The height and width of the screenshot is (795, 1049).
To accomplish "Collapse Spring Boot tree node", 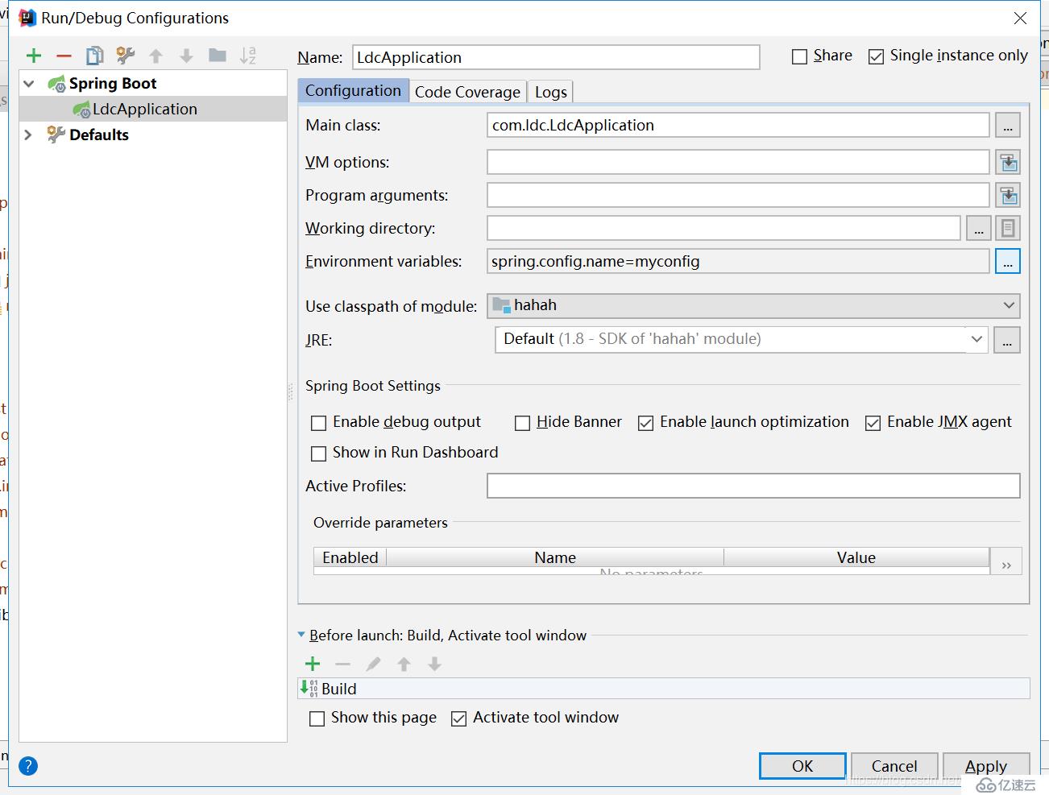I will tap(29, 84).
